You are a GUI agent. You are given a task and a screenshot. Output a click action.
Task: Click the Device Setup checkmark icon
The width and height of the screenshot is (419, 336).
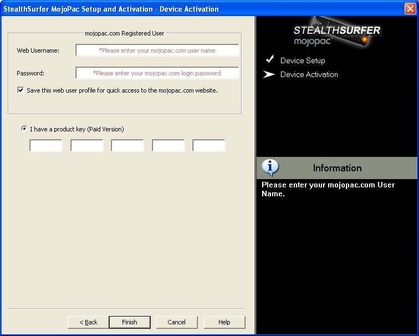tap(270, 59)
